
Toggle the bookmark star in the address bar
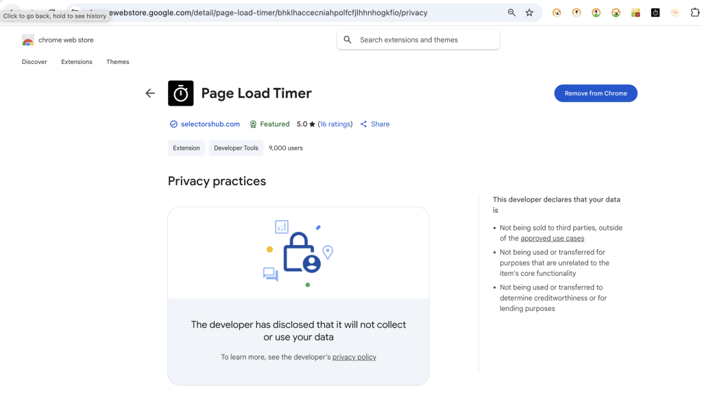(529, 12)
